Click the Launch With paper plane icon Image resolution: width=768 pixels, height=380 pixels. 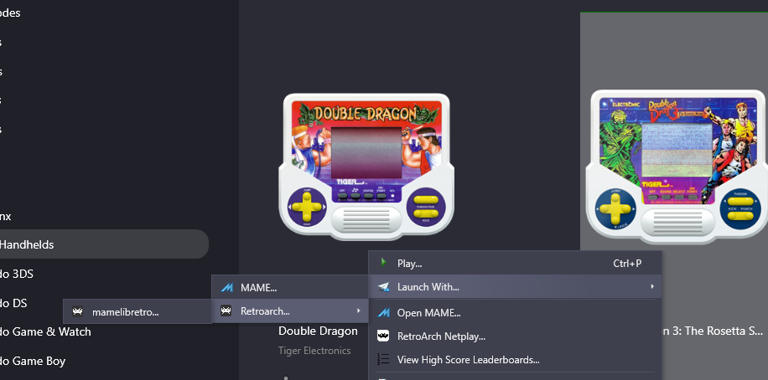(383, 287)
